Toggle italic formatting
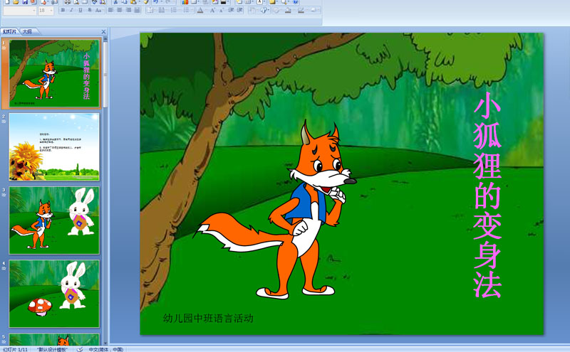The width and height of the screenshot is (570, 352). pos(72,10)
